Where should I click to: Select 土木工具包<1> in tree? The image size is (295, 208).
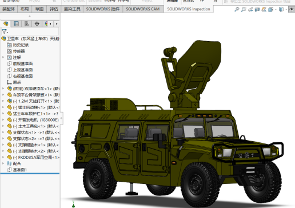[x=33, y=126]
